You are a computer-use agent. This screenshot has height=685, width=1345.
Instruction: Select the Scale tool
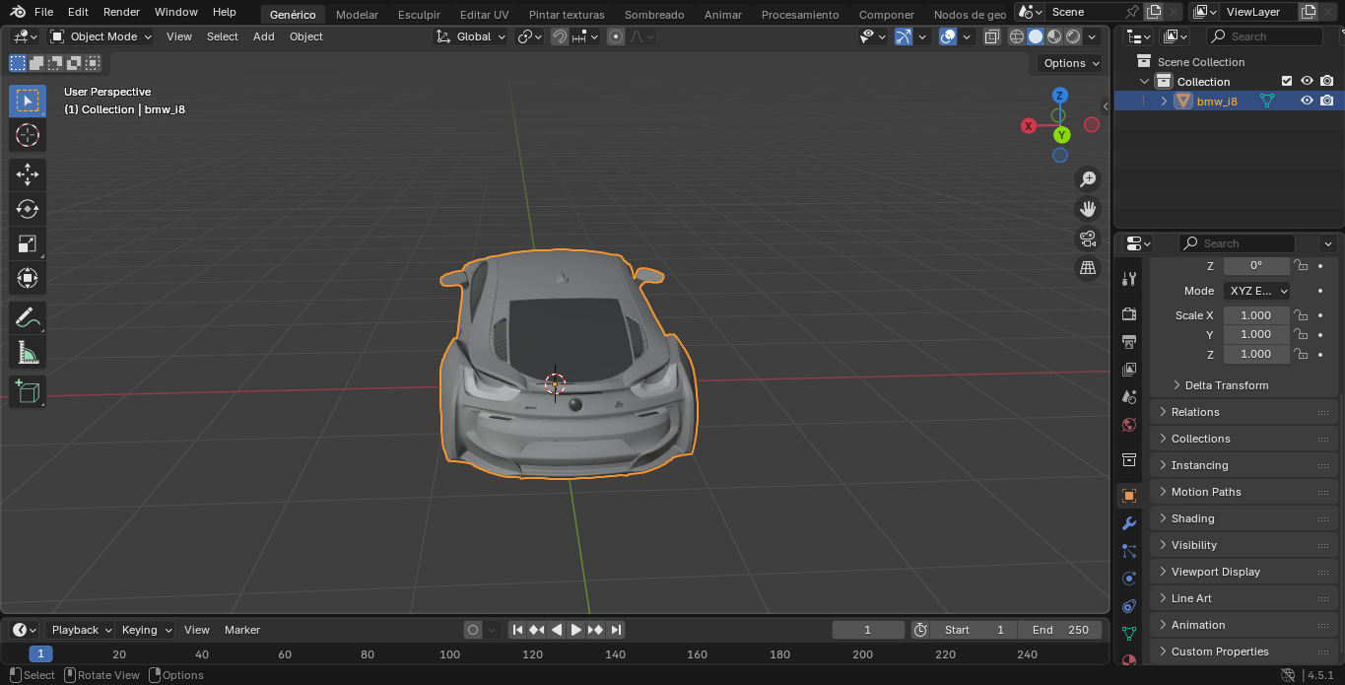click(28, 243)
